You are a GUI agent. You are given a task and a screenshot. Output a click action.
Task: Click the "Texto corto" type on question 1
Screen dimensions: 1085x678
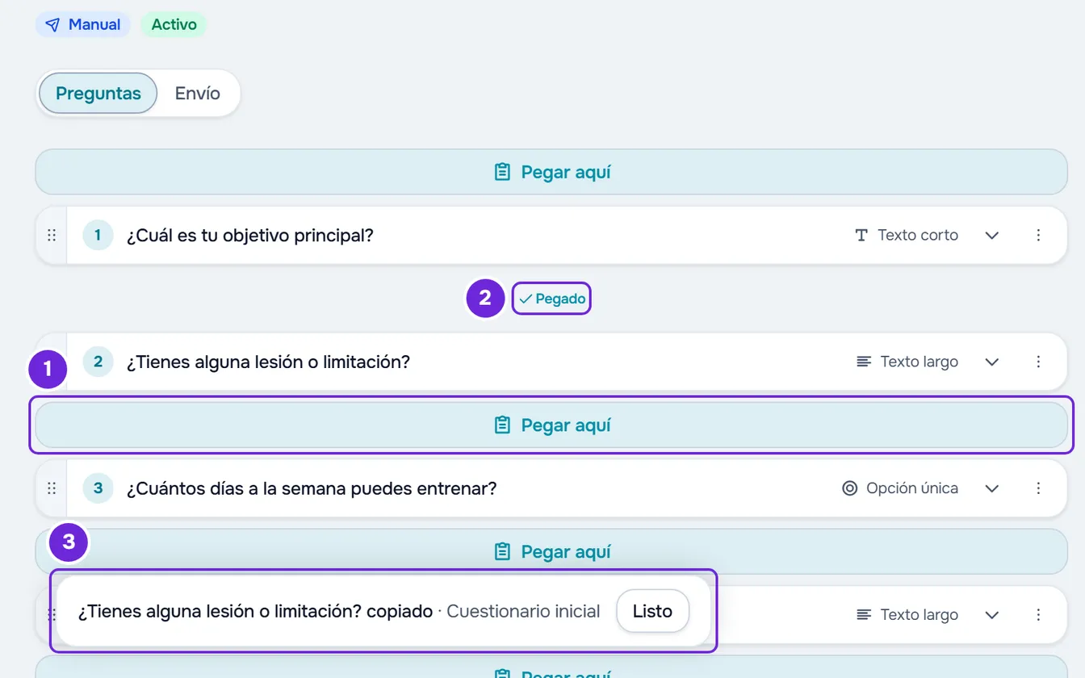pos(907,236)
